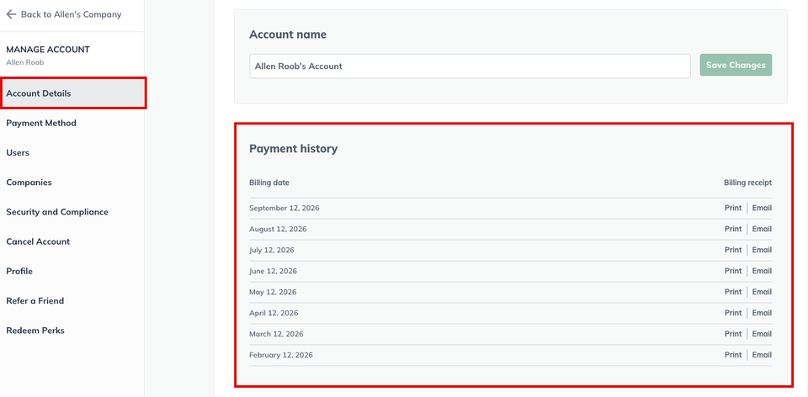The height and width of the screenshot is (397, 808).
Task: Email the August 12, 2026 receipt
Action: pos(762,229)
